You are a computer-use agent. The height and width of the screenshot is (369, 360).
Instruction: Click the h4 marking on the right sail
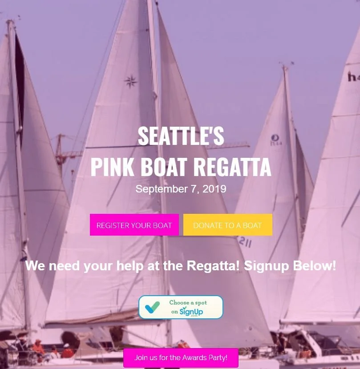[x=354, y=77]
